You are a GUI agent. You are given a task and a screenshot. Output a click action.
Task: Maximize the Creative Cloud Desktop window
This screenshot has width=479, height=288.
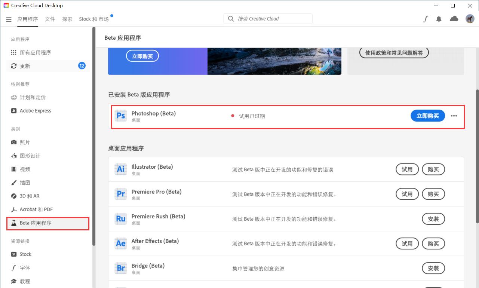tap(453, 6)
